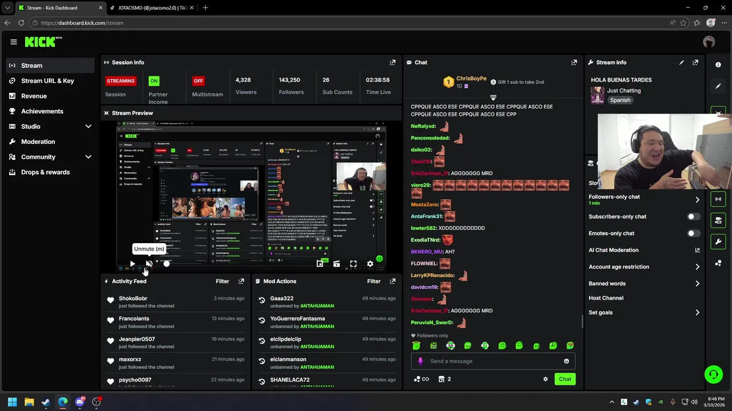Click the info icon in right rail

pos(718,65)
